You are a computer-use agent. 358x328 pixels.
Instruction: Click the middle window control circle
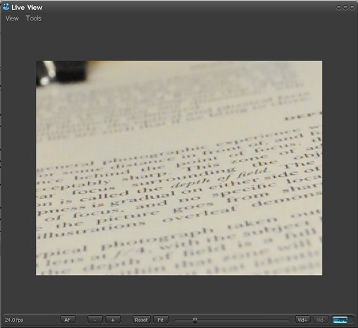click(x=345, y=8)
